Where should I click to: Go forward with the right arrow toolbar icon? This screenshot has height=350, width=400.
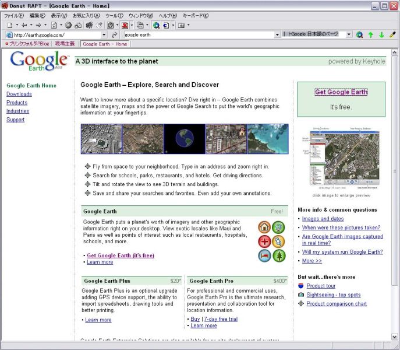tap(38, 25)
